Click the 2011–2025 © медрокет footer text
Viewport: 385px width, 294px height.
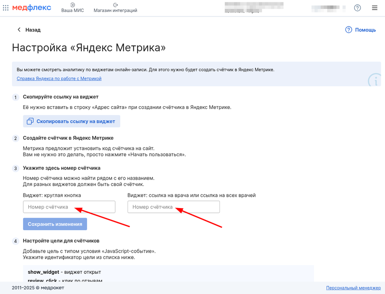point(38,288)
